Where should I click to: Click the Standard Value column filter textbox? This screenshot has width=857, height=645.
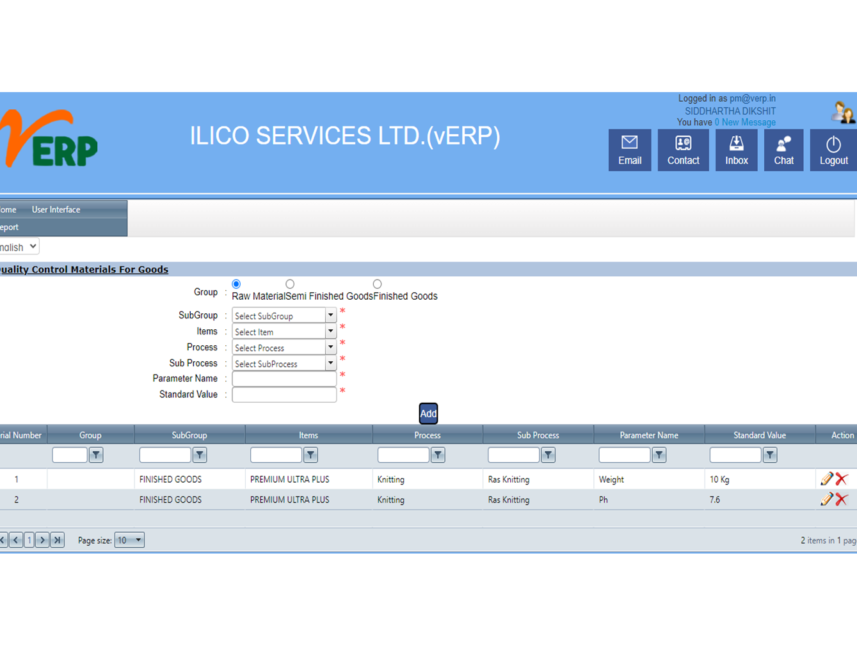click(x=735, y=455)
